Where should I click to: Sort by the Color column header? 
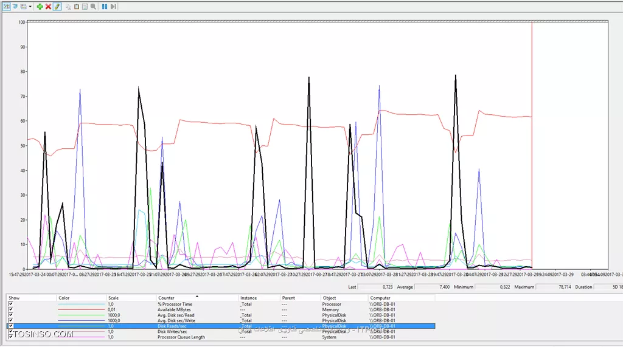coord(82,298)
